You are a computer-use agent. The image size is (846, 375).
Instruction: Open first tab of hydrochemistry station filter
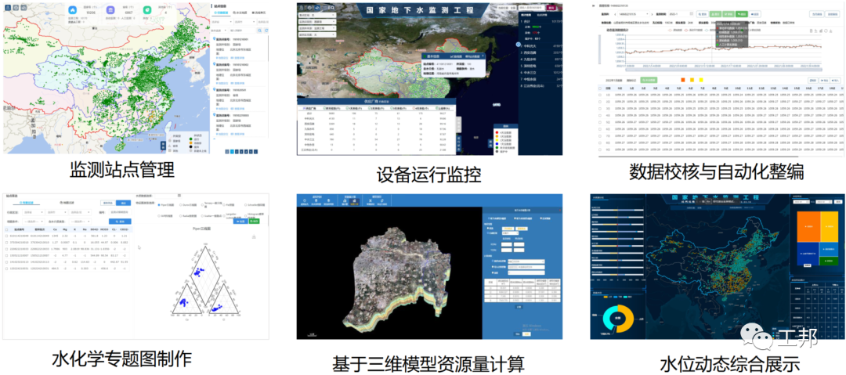click(27, 202)
